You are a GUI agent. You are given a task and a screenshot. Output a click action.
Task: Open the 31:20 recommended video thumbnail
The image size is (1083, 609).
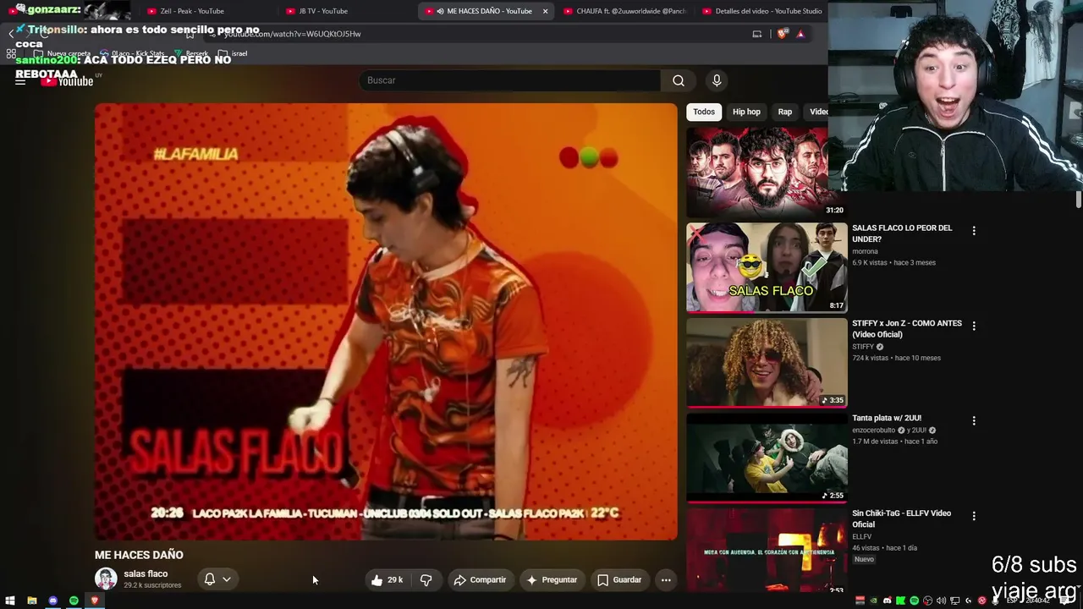point(767,173)
